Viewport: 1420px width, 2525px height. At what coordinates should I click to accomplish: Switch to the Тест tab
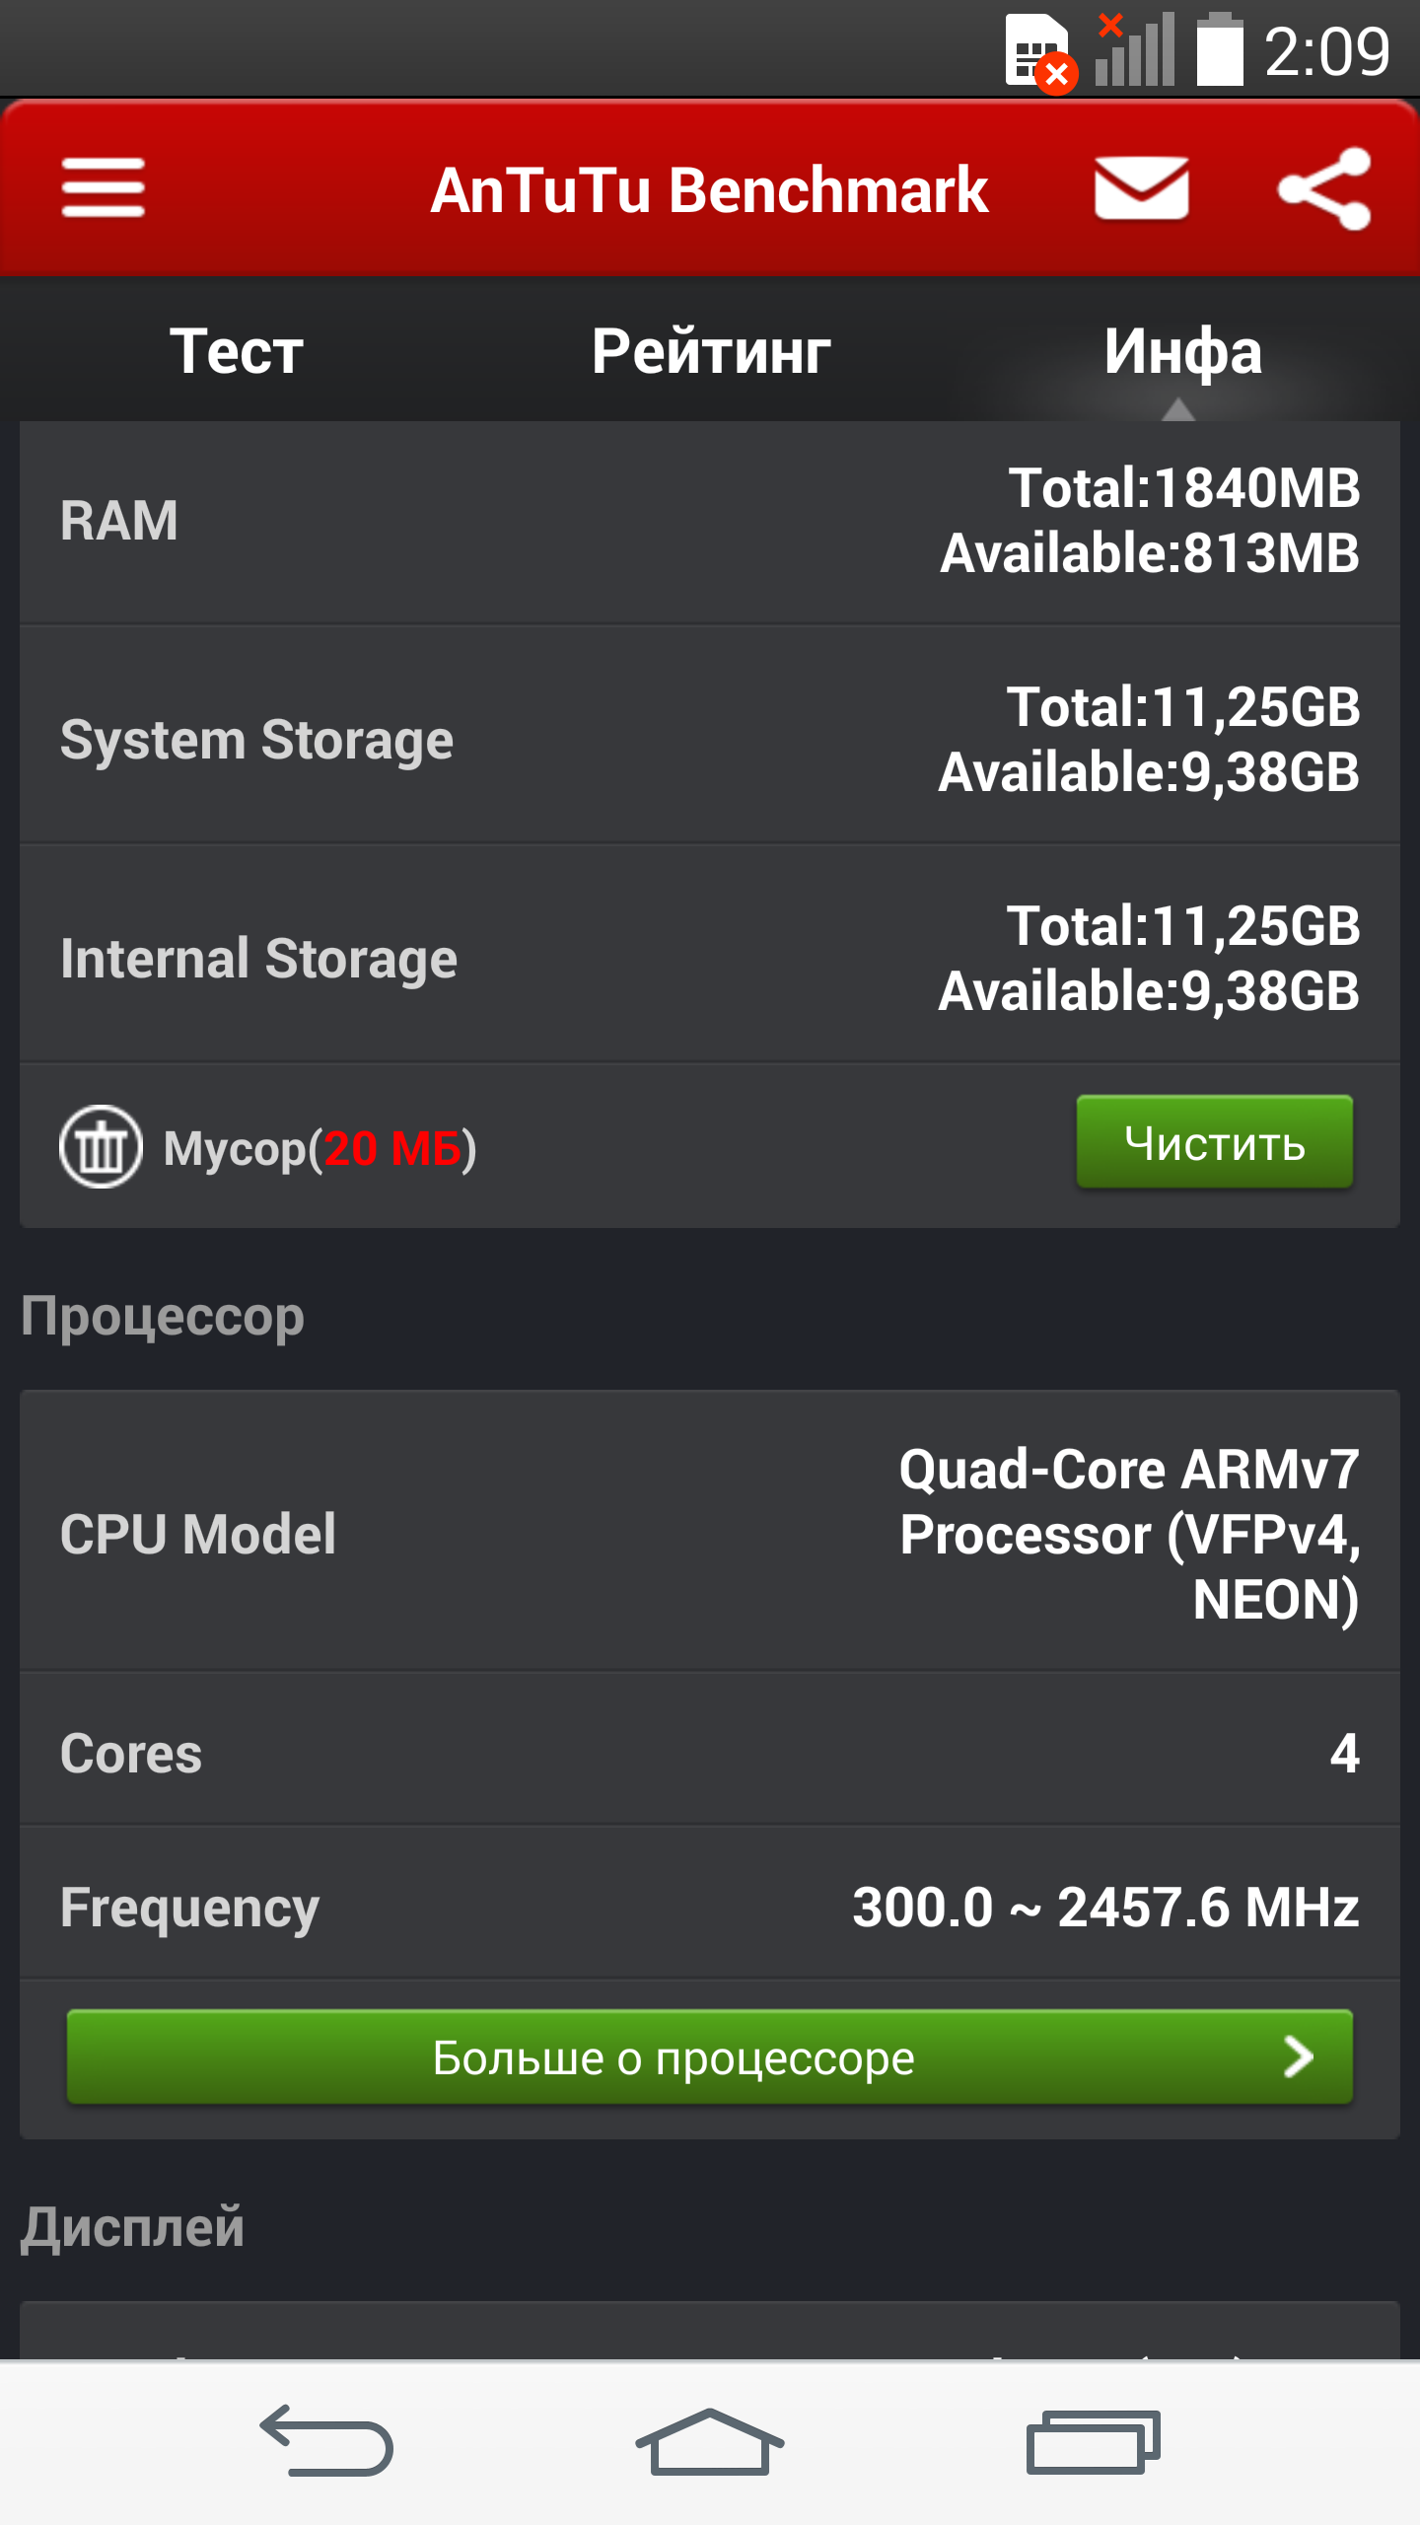coord(237,351)
